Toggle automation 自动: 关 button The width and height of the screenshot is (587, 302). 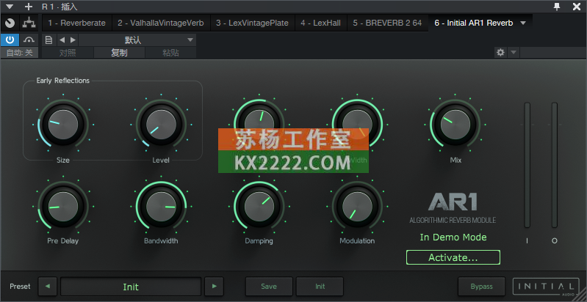(19, 53)
